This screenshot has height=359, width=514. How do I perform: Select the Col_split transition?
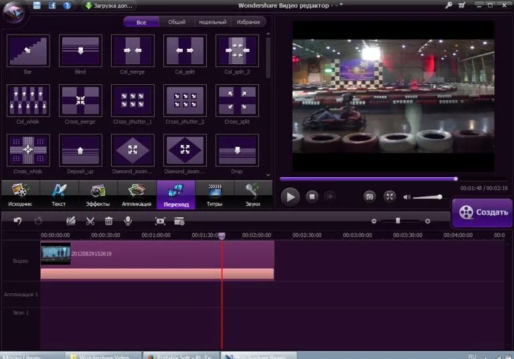pos(185,51)
